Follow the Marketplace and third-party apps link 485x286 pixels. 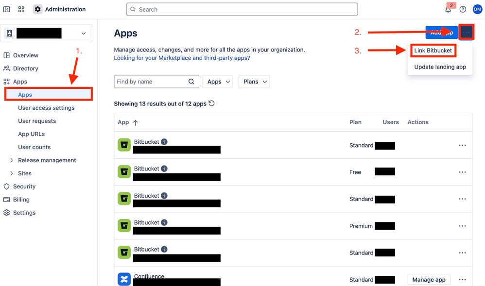(x=182, y=58)
